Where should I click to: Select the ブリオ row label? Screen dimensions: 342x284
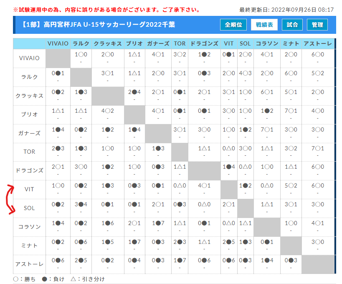tap(29, 114)
